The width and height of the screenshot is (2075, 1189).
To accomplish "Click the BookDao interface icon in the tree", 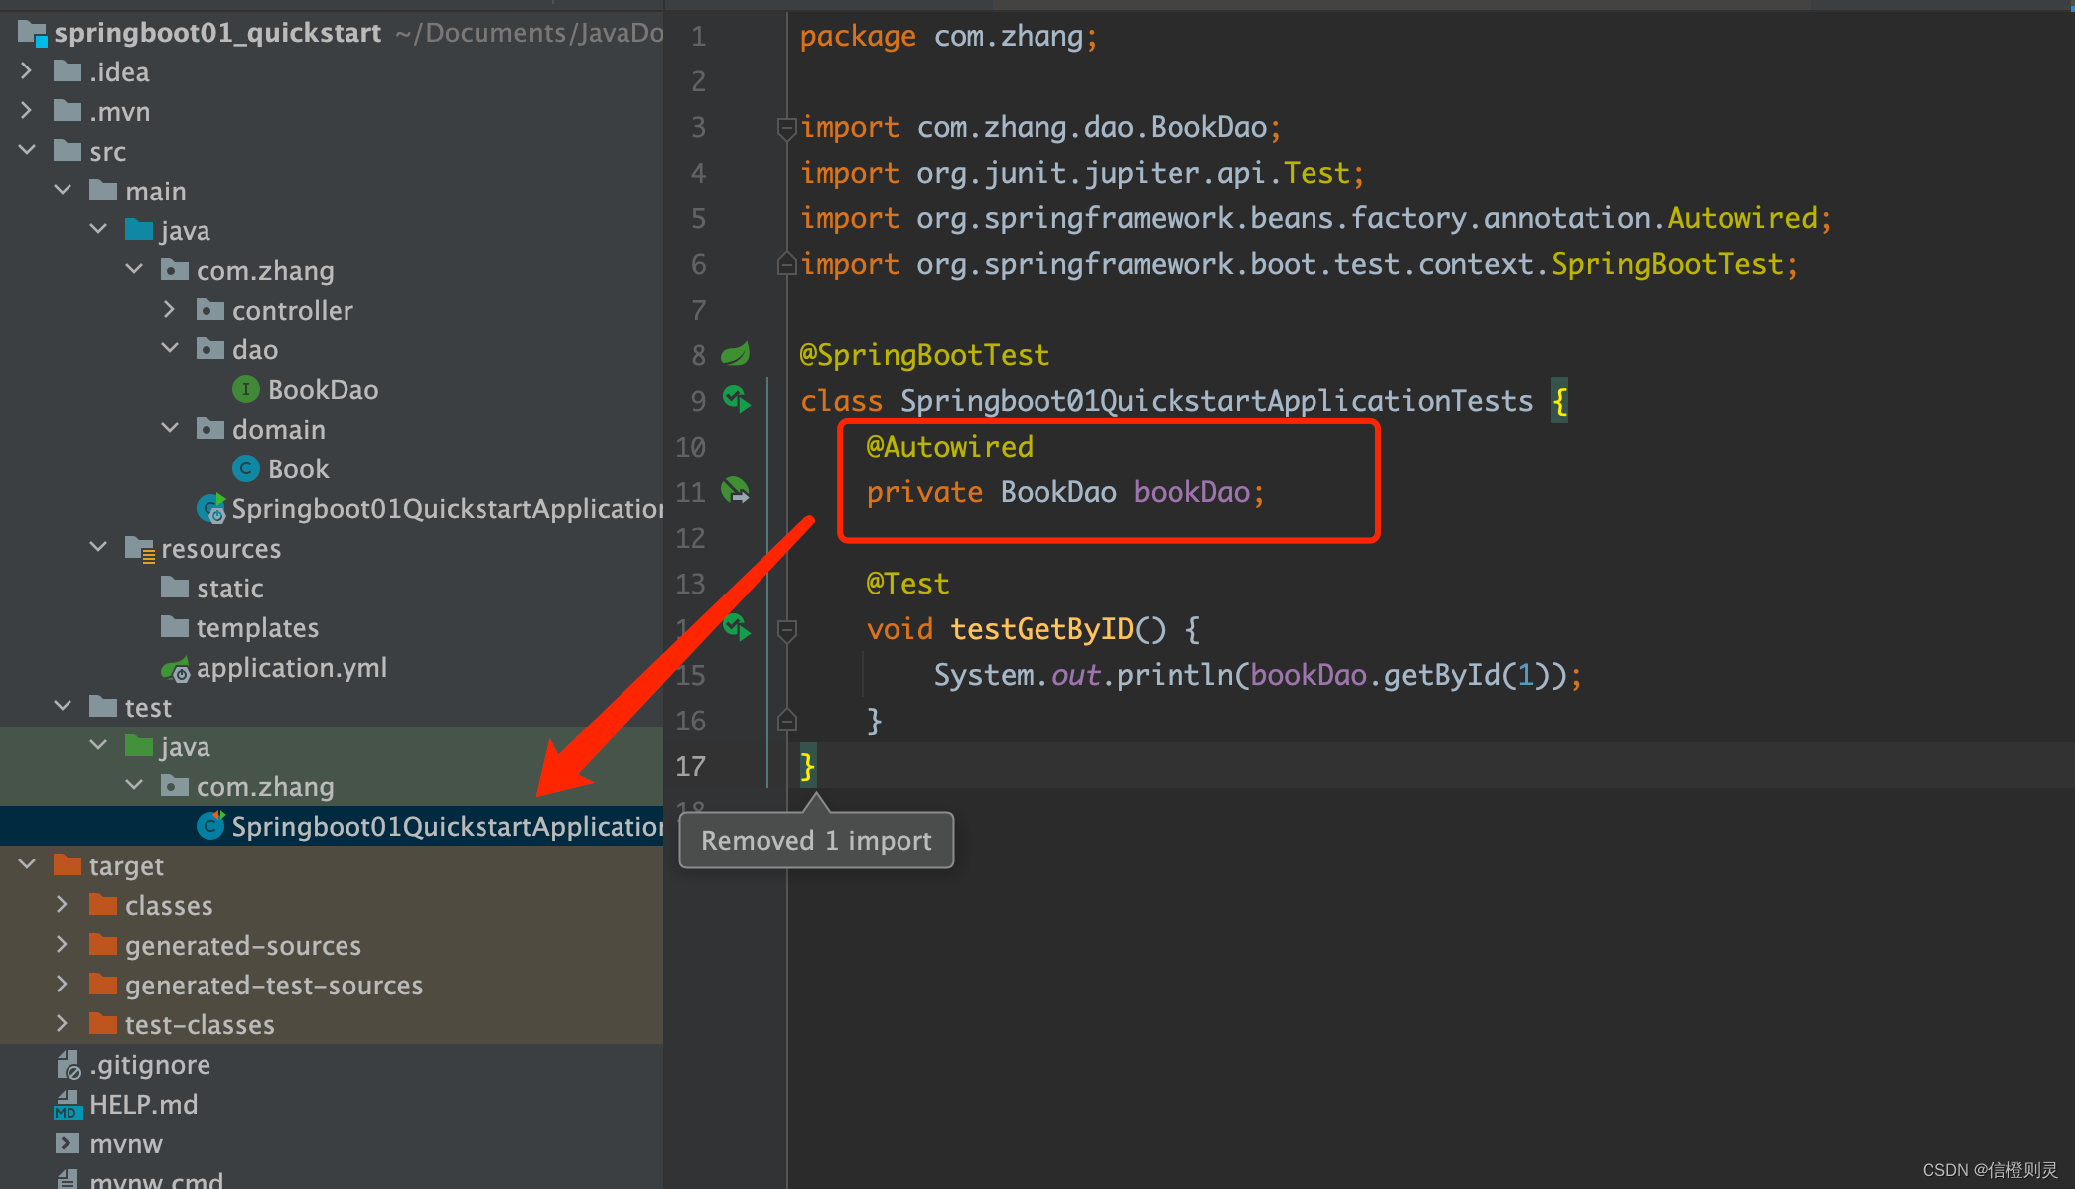I will [245, 389].
